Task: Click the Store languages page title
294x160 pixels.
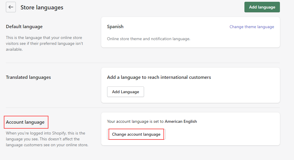Action: [x=42, y=7]
